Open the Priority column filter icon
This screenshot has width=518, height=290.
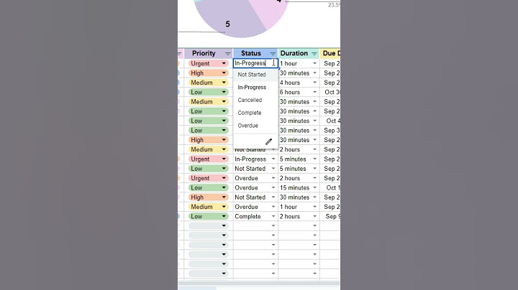[x=227, y=54]
